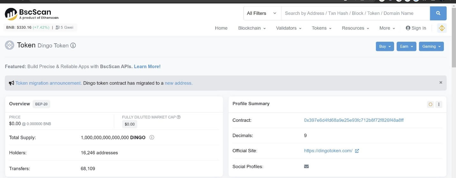Click the Overview heading
This screenshot has height=178, width=456.
tap(19, 104)
